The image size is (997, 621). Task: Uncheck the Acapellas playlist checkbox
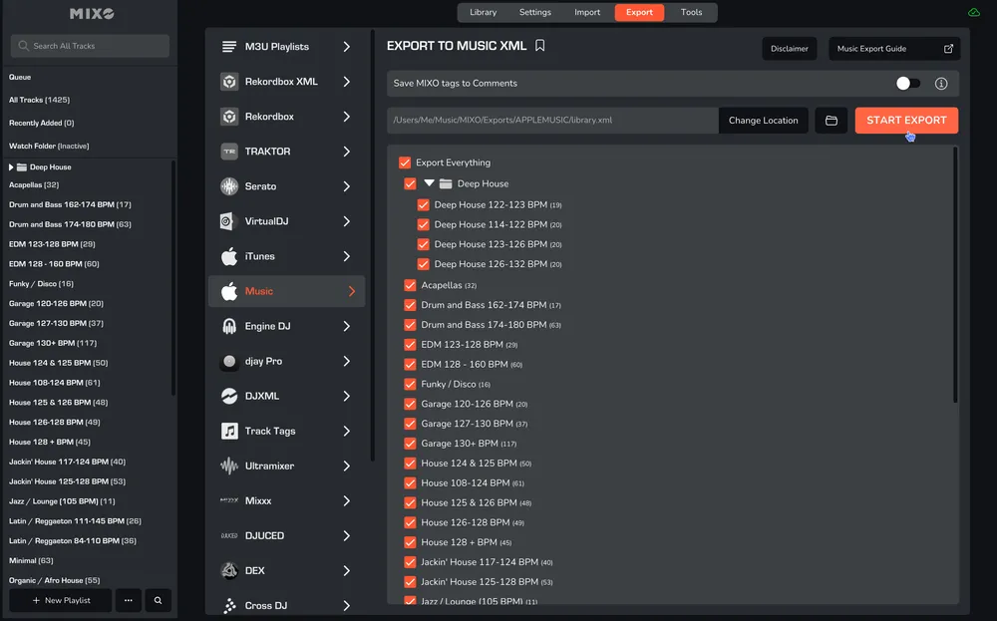pos(410,285)
